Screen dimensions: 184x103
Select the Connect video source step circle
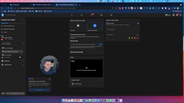click(2, 26)
